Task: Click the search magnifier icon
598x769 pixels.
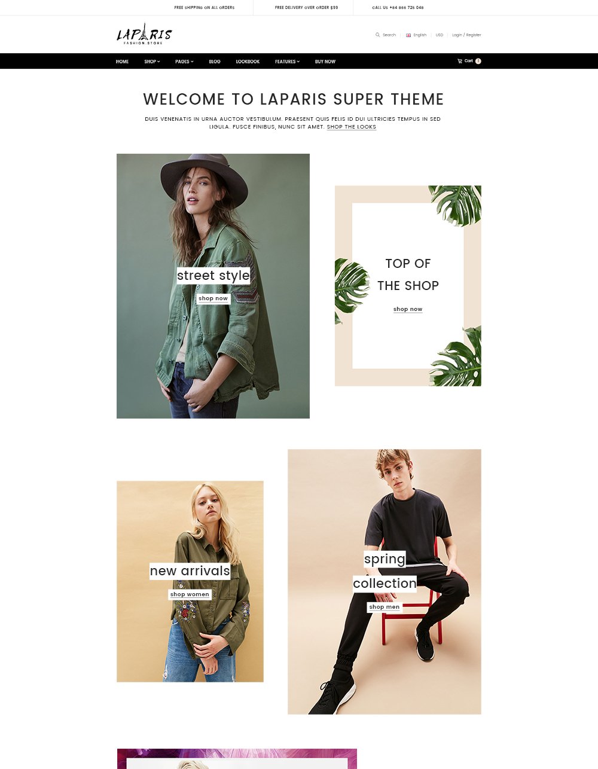Action: (377, 35)
